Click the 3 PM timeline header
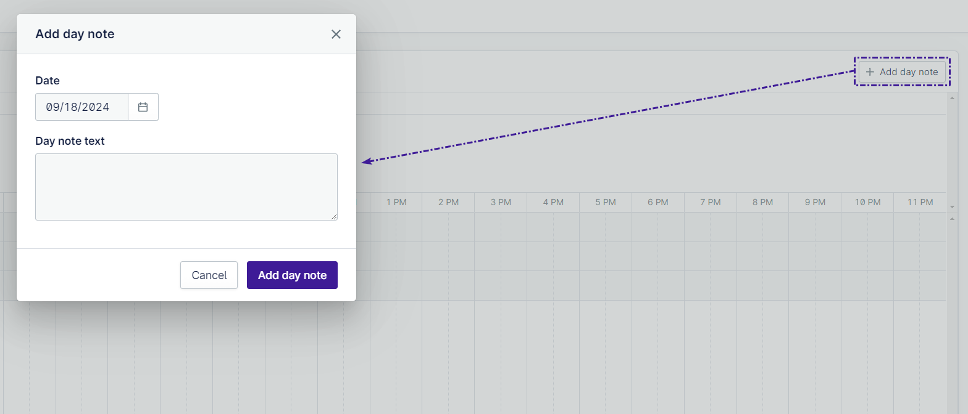Screen dimensions: 968x414 501,202
